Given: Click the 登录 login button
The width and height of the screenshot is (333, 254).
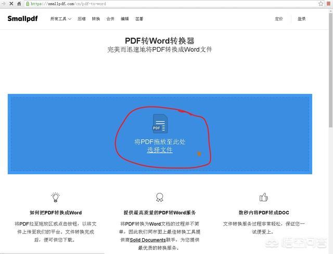Looking at the screenshot, I should tap(302, 19).
